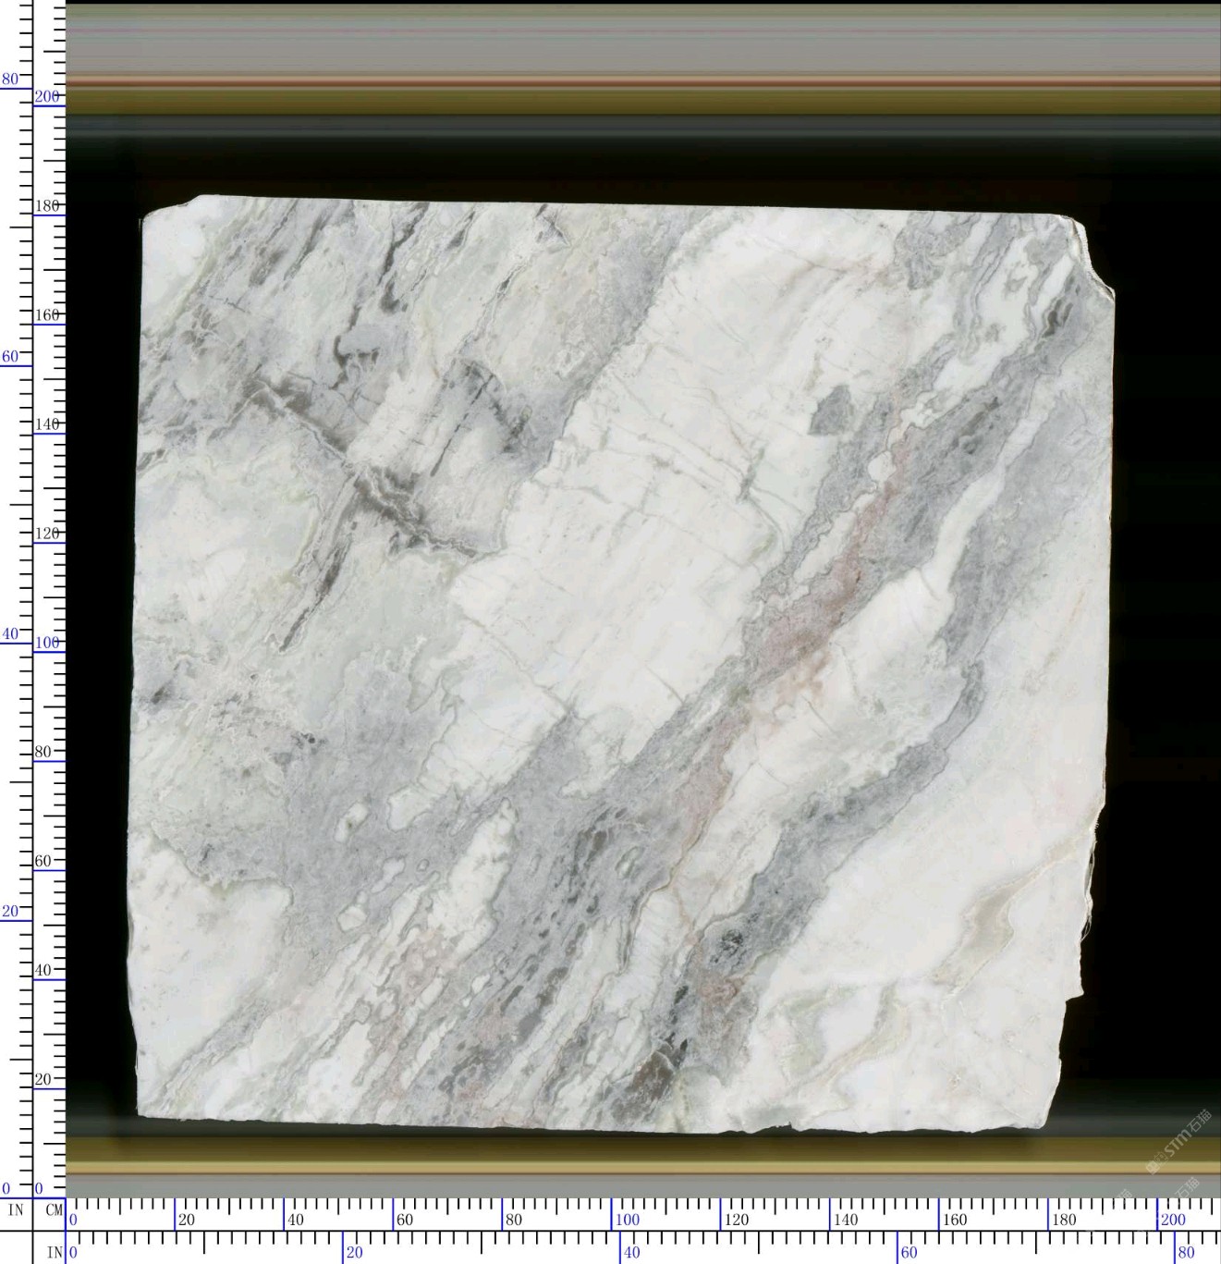Click the 20 inch mark on bottom ruler
The height and width of the screenshot is (1264, 1221).
click(354, 1253)
